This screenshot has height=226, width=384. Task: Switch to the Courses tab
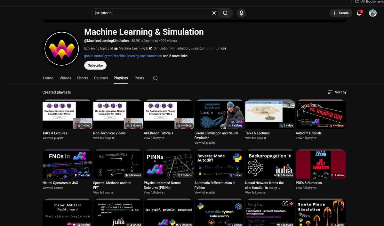pos(101,78)
